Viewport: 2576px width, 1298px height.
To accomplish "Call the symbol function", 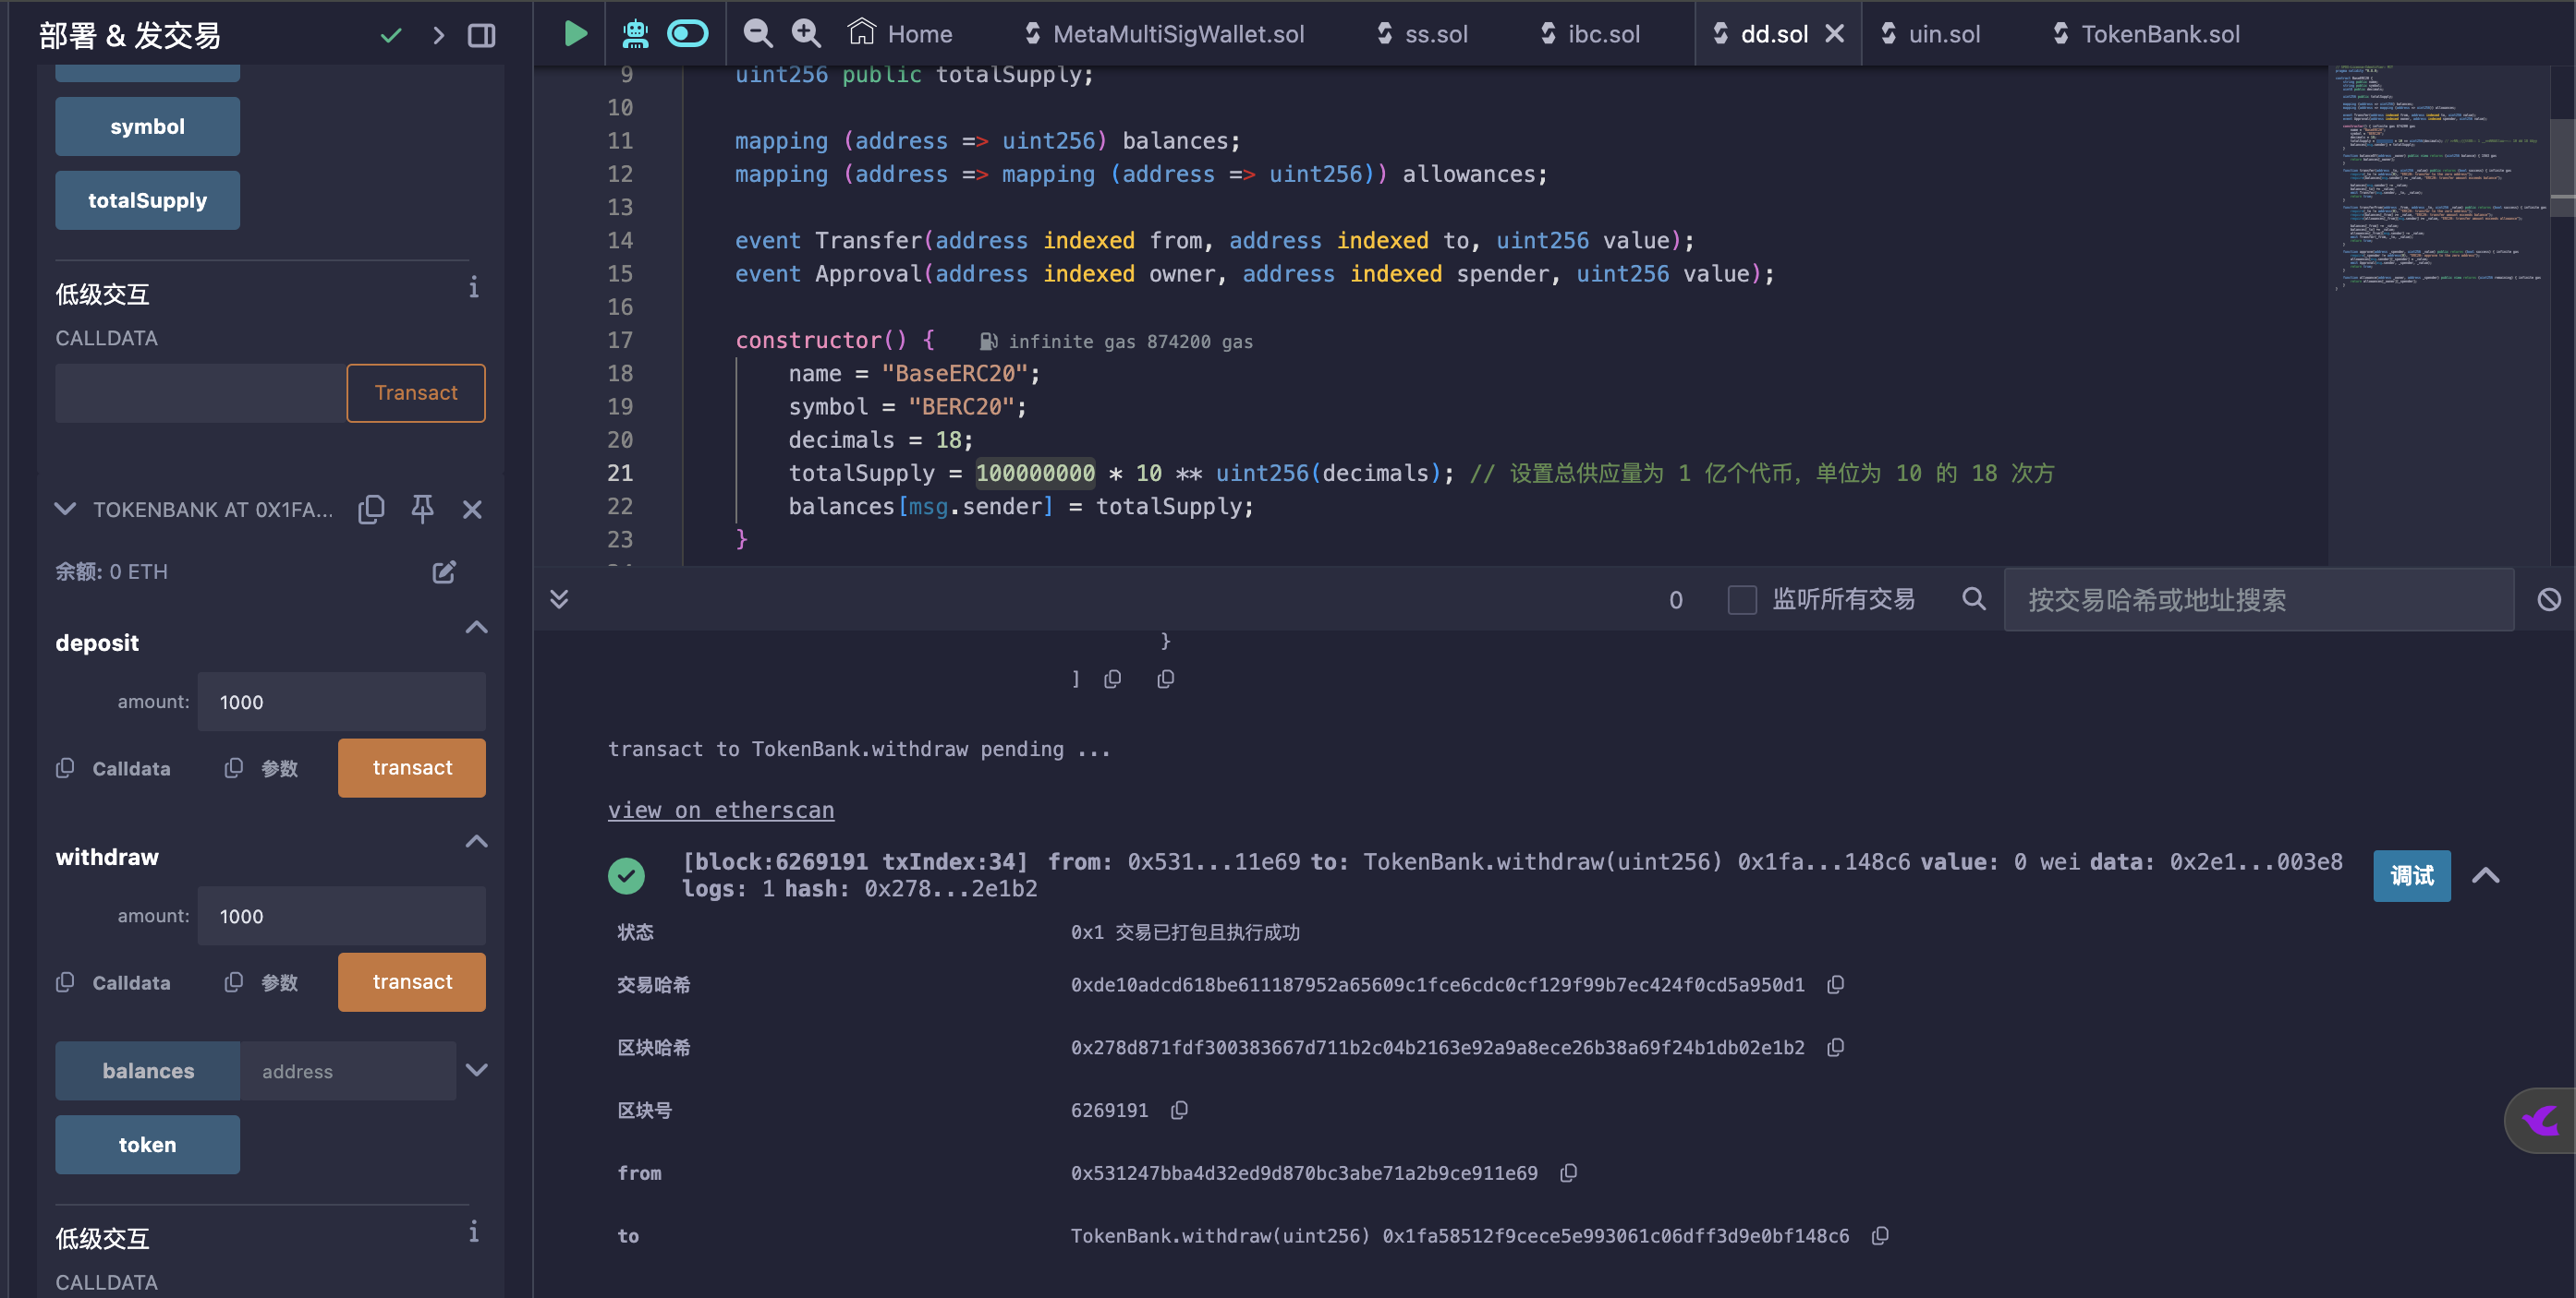I will click(147, 126).
